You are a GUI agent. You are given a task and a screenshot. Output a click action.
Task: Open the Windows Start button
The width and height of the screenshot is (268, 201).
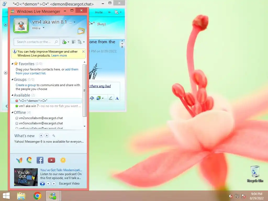(6, 196)
